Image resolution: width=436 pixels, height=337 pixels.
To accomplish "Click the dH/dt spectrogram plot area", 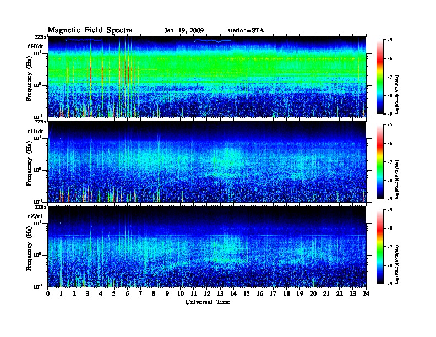I will click(x=208, y=77).
